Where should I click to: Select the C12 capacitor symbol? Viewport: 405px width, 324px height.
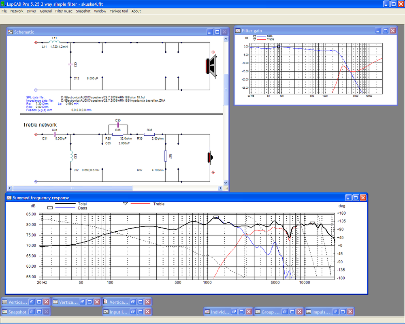point(70,64)
